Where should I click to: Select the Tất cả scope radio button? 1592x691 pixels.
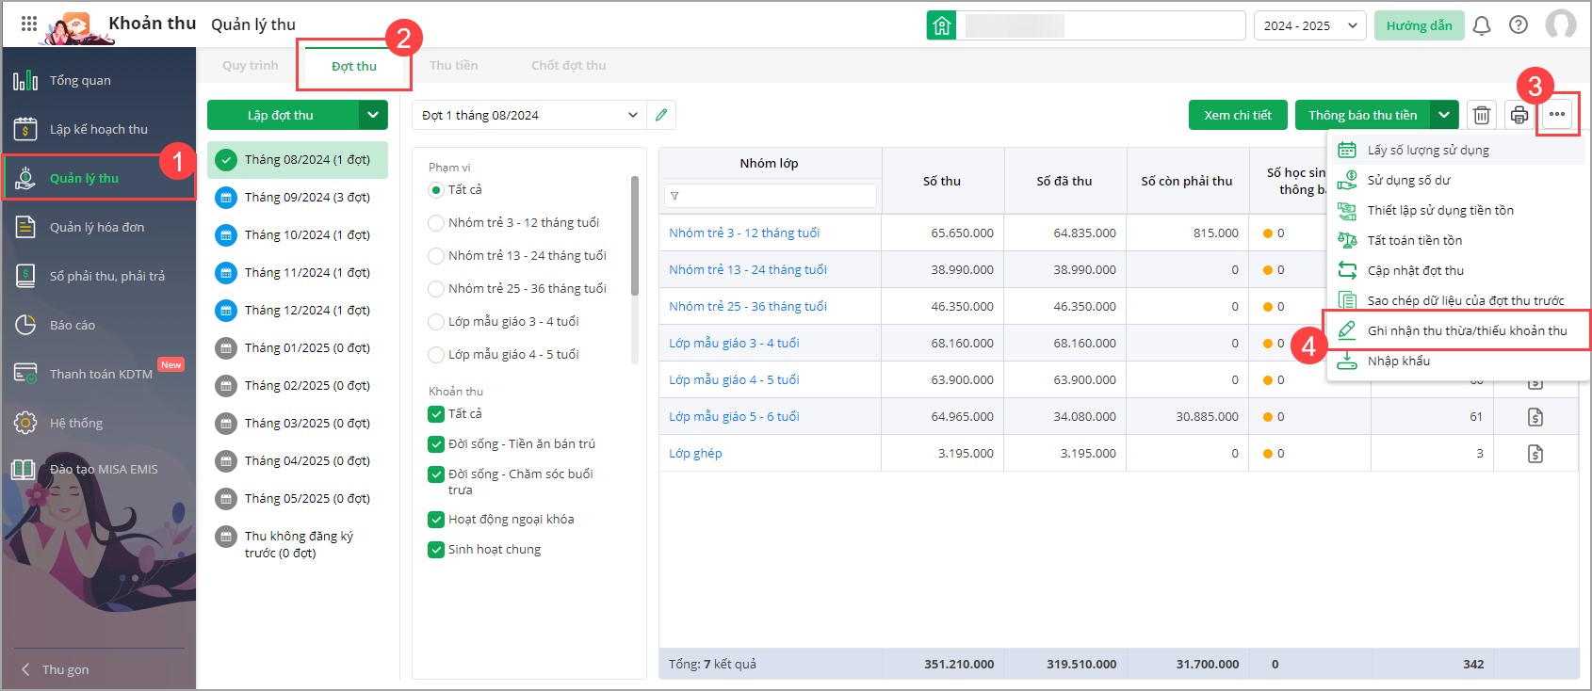436,190
